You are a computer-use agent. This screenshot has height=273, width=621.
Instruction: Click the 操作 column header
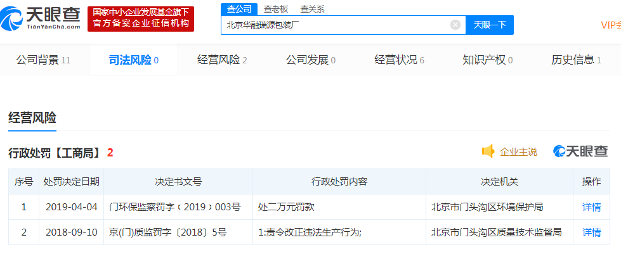591,182
